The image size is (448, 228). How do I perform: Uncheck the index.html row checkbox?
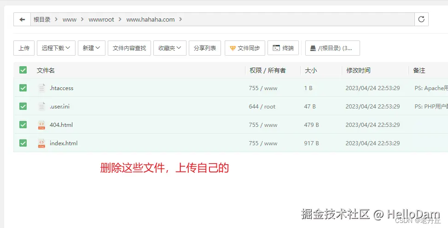pos(23,143)
